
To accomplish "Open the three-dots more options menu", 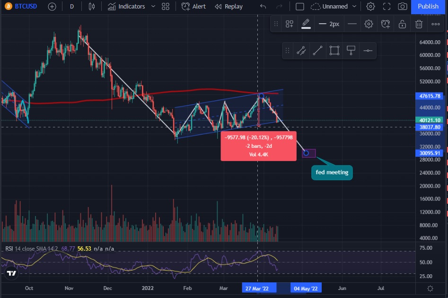I will [436, 24].
